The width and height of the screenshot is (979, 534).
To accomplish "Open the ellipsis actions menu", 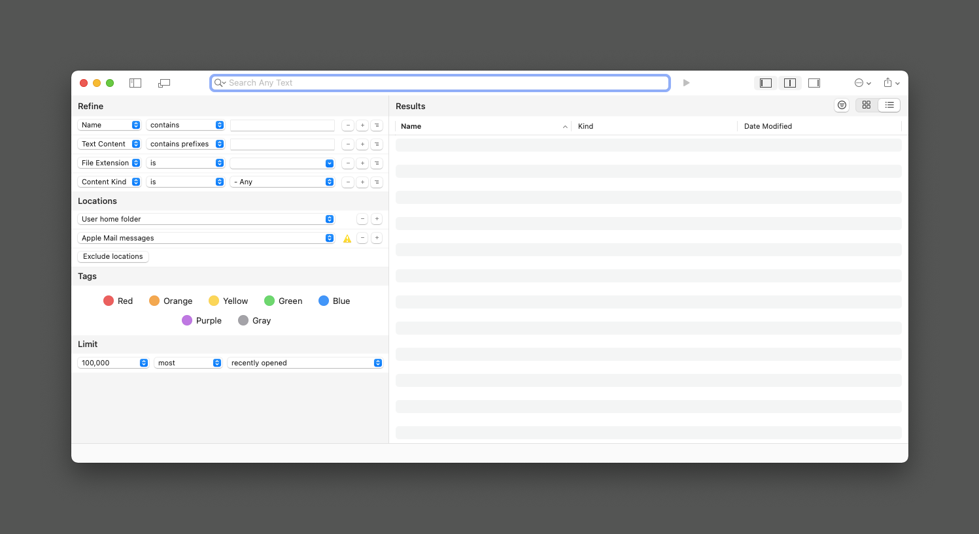I will tap(863, 83).
